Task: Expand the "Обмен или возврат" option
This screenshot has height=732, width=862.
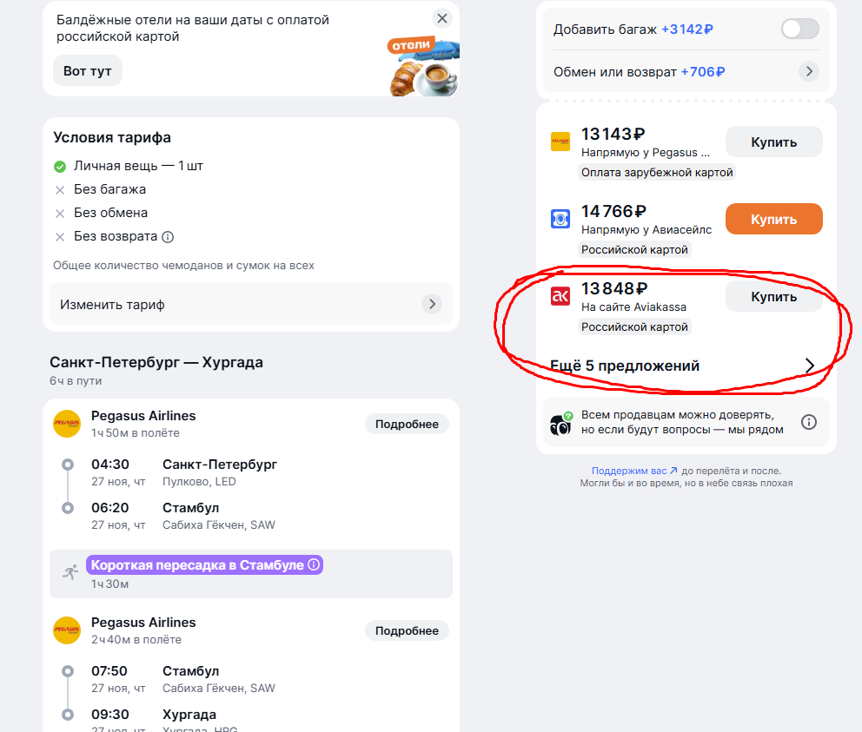Action: click(809, 71)
